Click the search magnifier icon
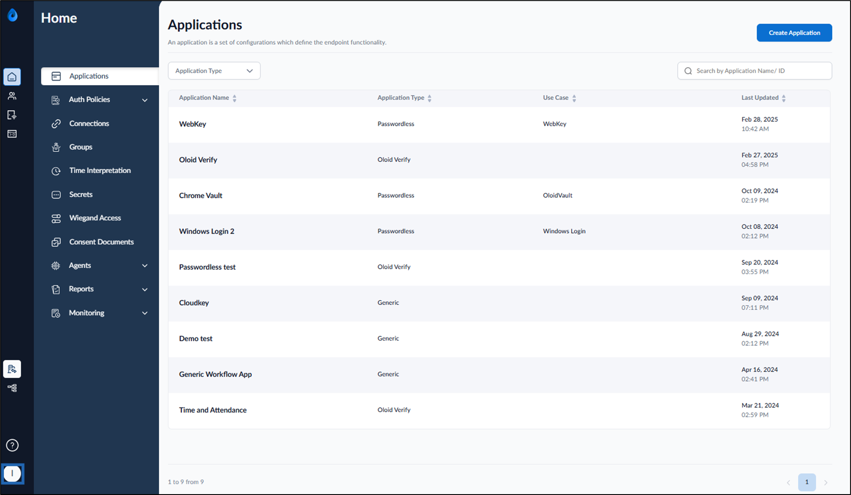The height and width of the screenshot is (495, 851). [x=688, y=71]
